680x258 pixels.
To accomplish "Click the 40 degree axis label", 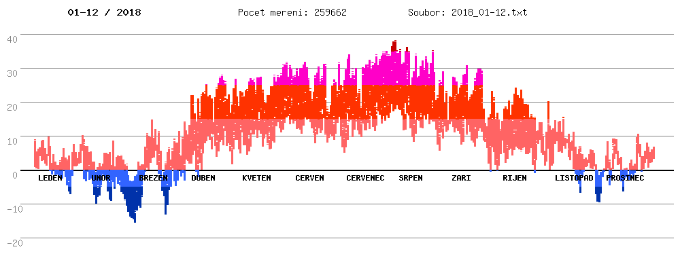I will (12, 39).
